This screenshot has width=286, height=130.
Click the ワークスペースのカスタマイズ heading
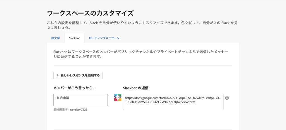pyautogui.click(x=90, y=13)
